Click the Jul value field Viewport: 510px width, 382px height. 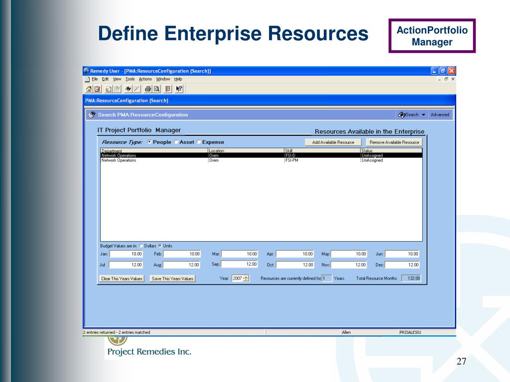click(126, 265)
